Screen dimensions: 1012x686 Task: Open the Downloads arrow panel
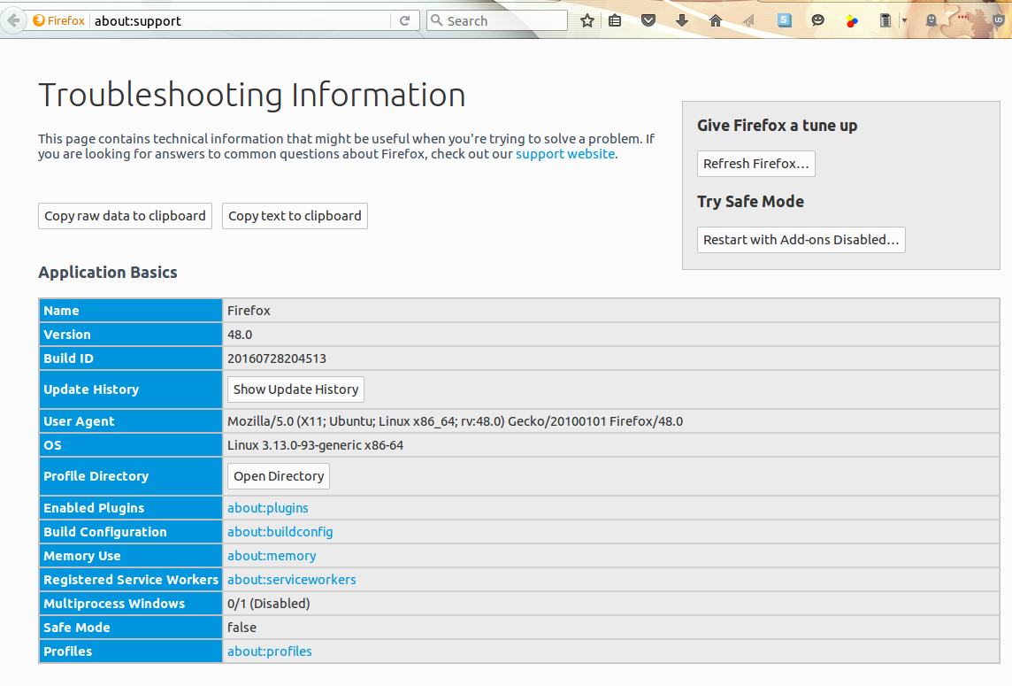tap(681, 20)
